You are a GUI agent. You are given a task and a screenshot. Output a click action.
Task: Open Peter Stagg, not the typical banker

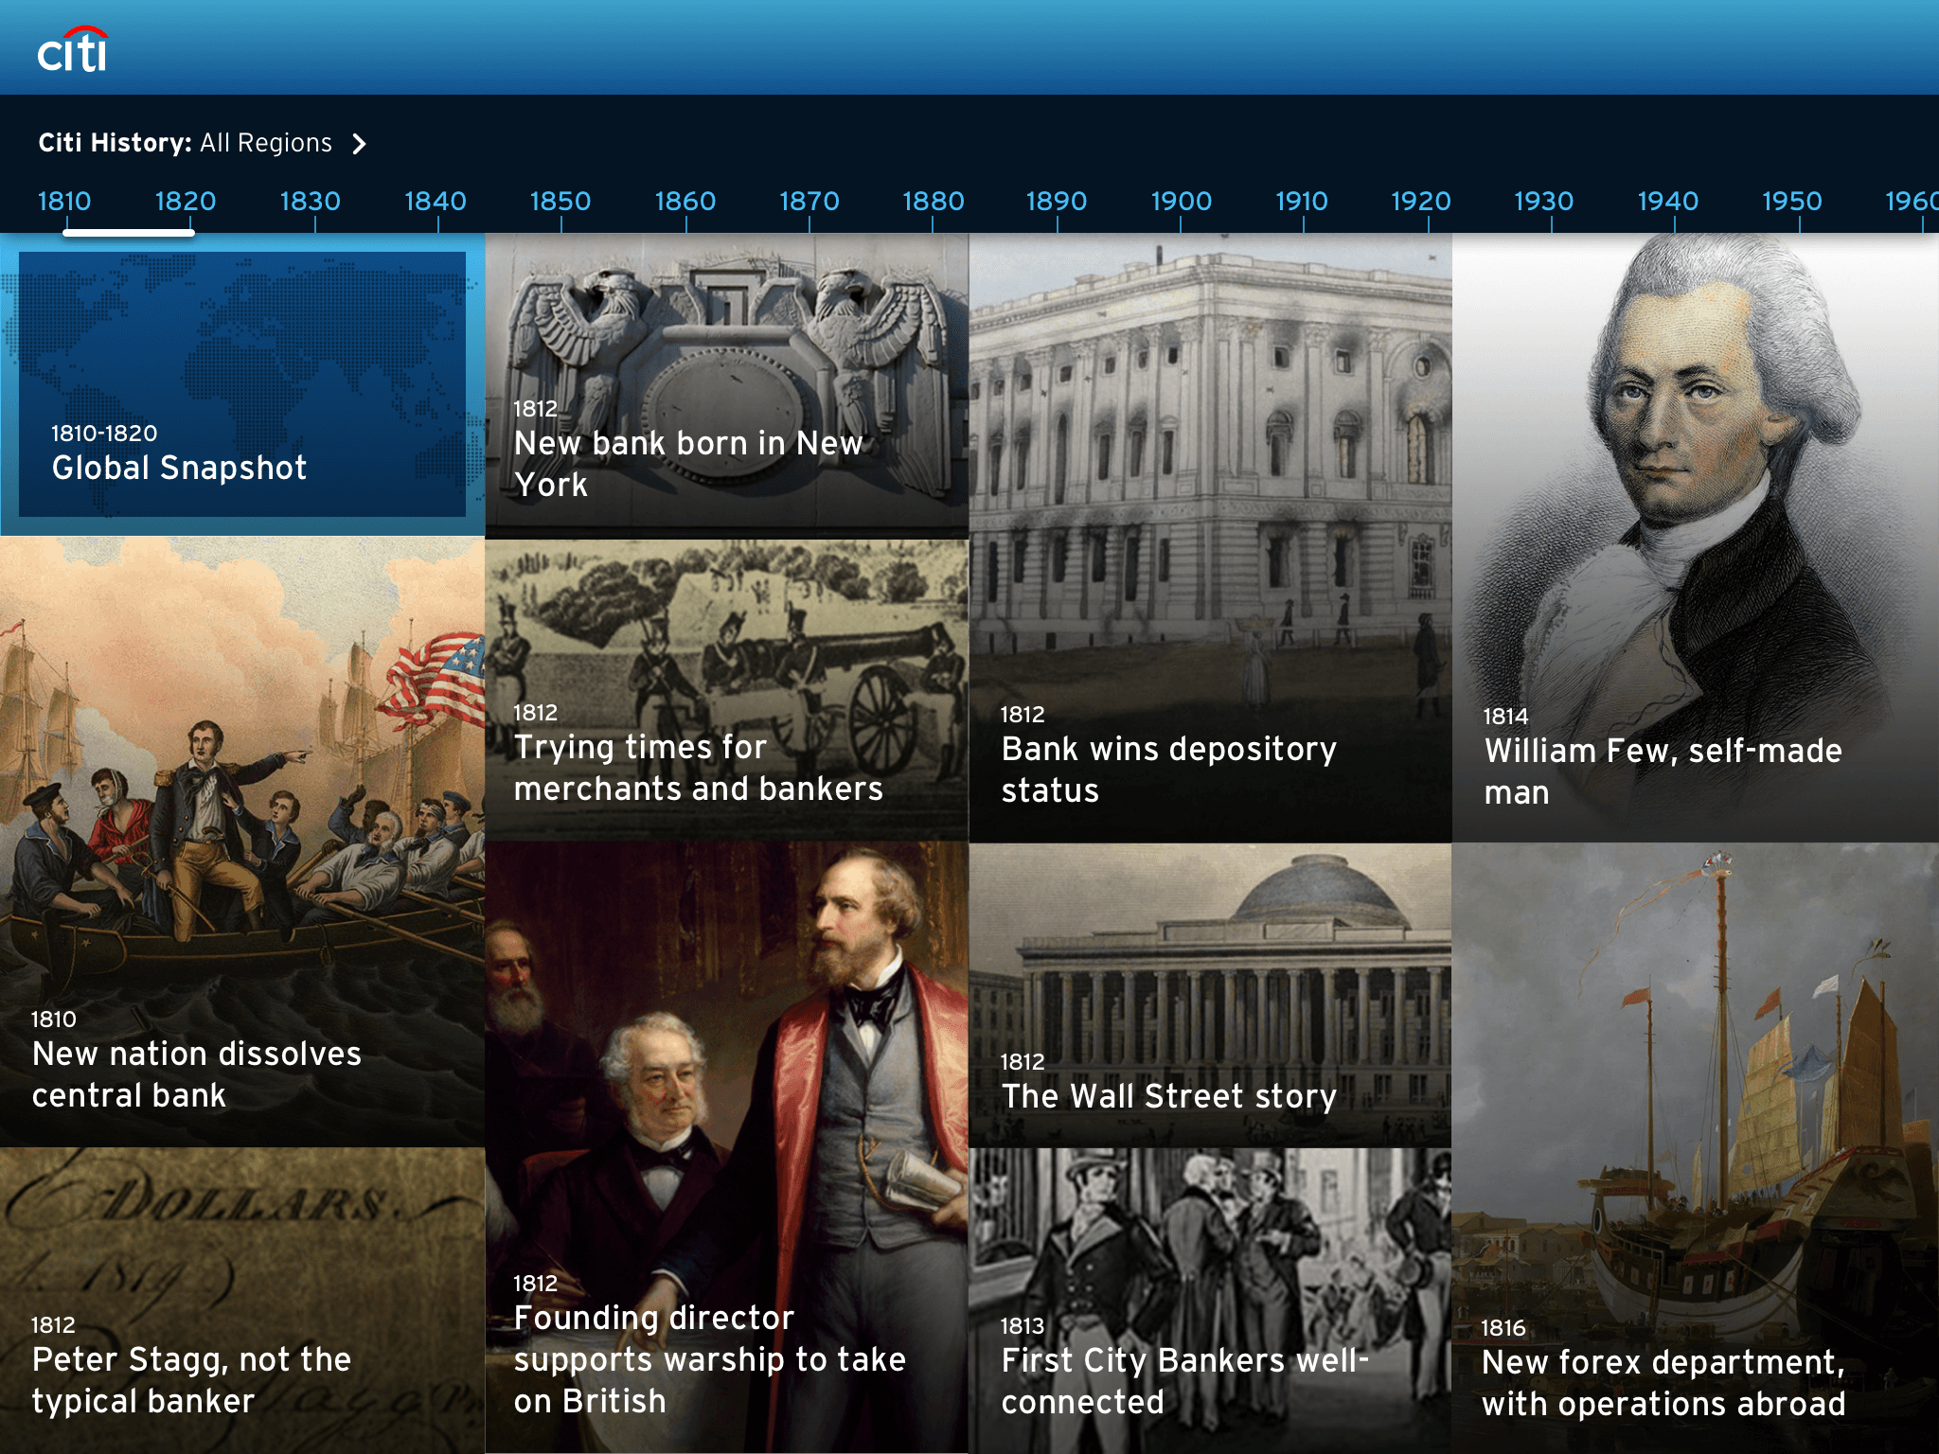pyautogui.click(x=242, y=1301)
